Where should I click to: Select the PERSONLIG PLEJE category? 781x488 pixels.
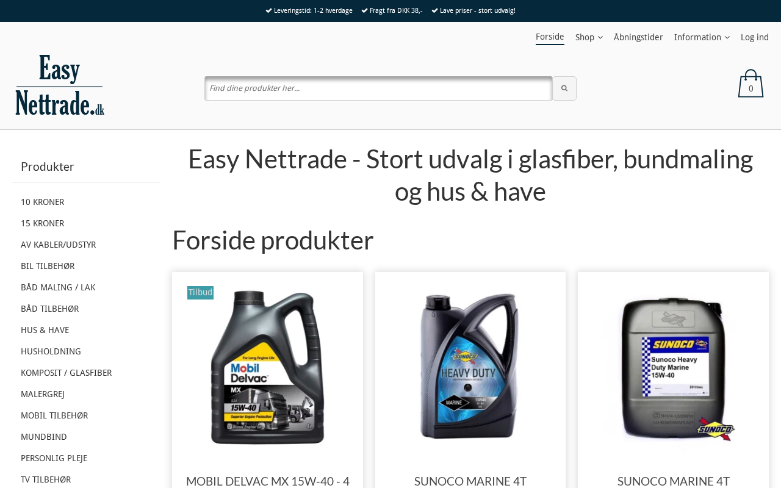54,458
